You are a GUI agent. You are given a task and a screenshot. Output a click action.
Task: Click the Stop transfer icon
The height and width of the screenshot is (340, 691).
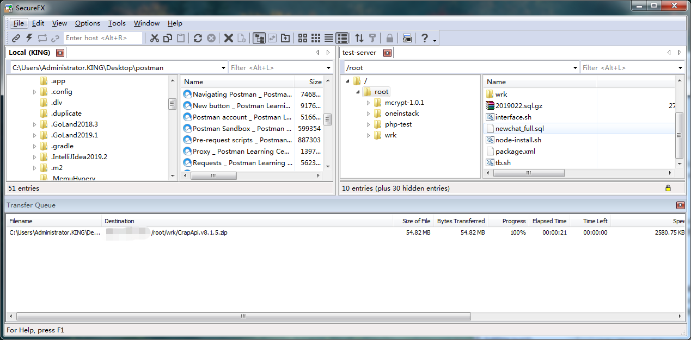[x=211, y=38]
